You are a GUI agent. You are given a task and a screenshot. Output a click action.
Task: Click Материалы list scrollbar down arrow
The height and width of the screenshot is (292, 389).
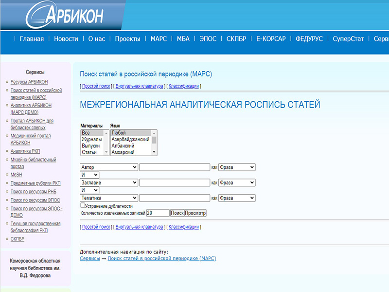click(106, 152)
